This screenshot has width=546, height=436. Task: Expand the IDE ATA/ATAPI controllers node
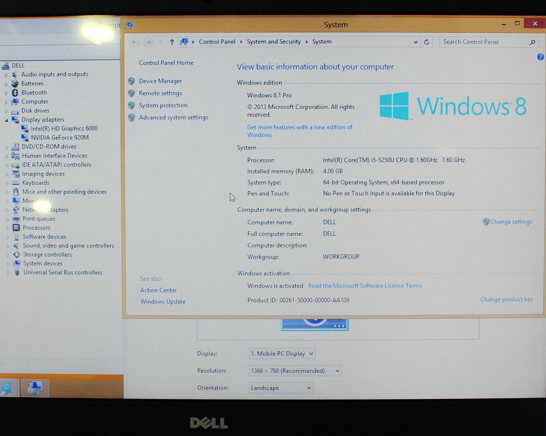tap(7, 166)
